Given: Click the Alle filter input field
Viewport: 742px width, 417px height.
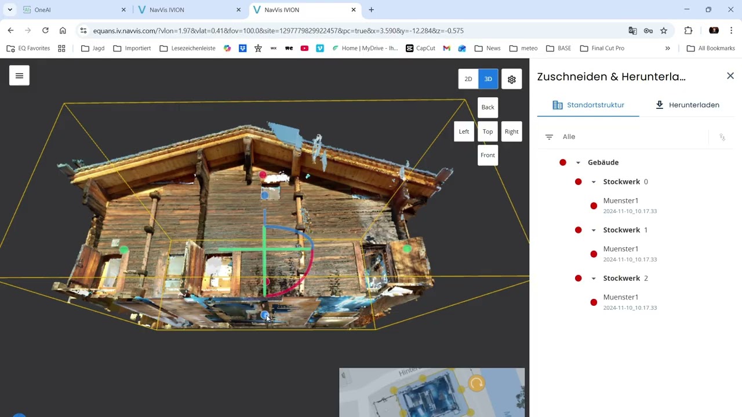Looking at the screenshot, I should (632, 137).
